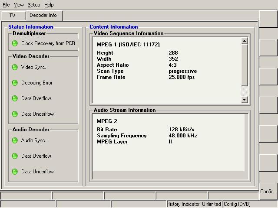Click Video Decoder Data Underflow indicator
This screenshot has height=208, width=278.
pyautogui.click(x=15, y=114)
